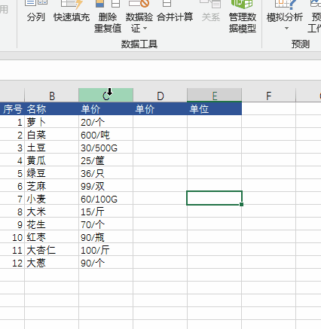
Task: Click the 合并计算 Consolidate tool
Action: [x=175, y=11]
